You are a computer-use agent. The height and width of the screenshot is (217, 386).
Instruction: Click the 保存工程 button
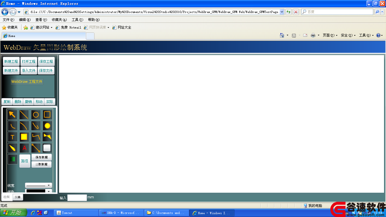point(46,61)
